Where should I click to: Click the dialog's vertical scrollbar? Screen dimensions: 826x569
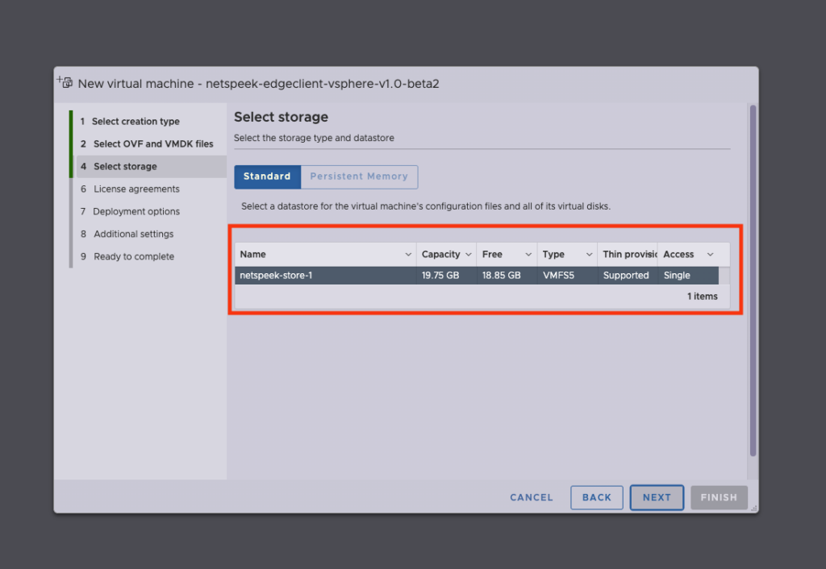[x=753, y=282]
